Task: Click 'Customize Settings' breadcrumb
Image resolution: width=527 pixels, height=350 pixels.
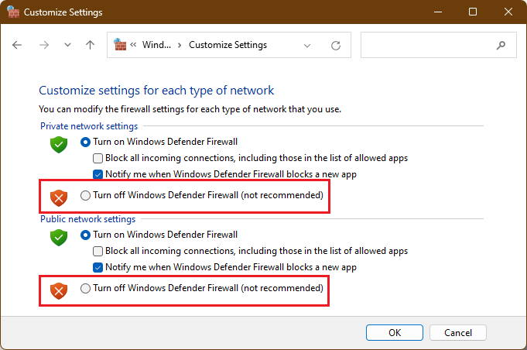Action: point(228,45)
